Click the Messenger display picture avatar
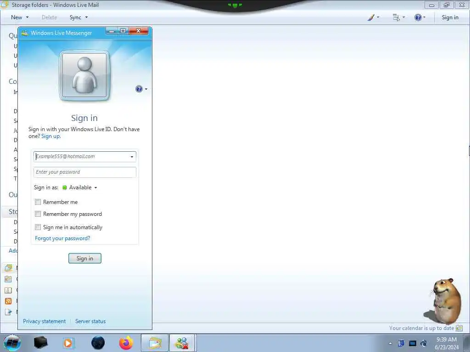 [x=84, y=76]
